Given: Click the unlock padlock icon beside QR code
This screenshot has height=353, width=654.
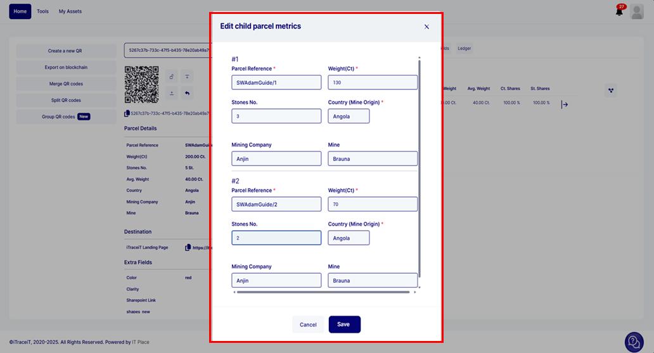Looking at the screenshot, I should (x=172, y=77).
